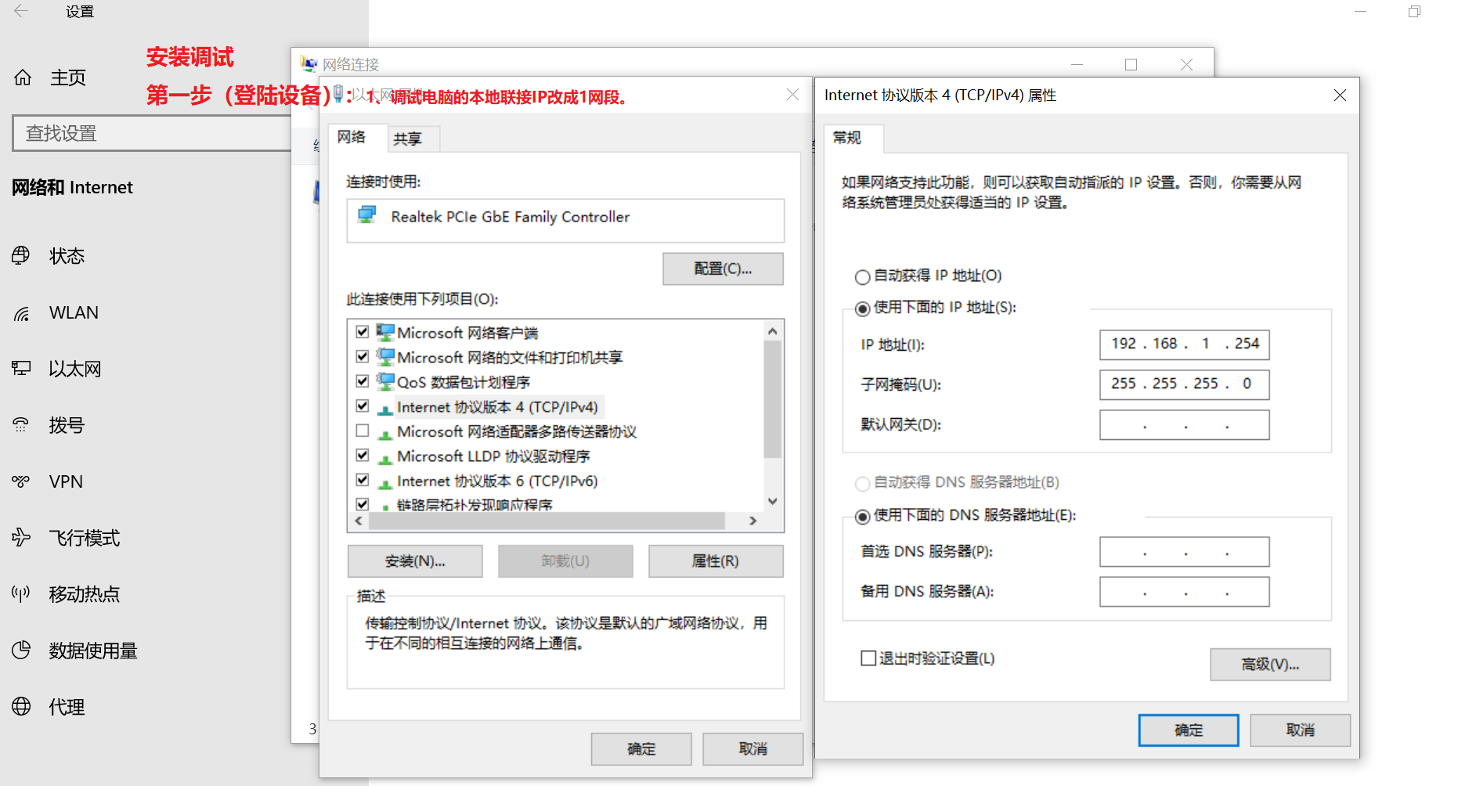Screen dimensions: 1458x786
Task: Click the Home (主页) house icon
Action: coord(23,78)
